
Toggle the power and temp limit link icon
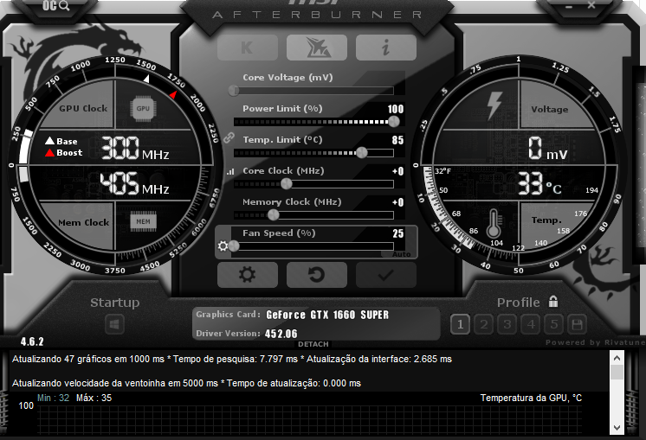pos(229,137)
